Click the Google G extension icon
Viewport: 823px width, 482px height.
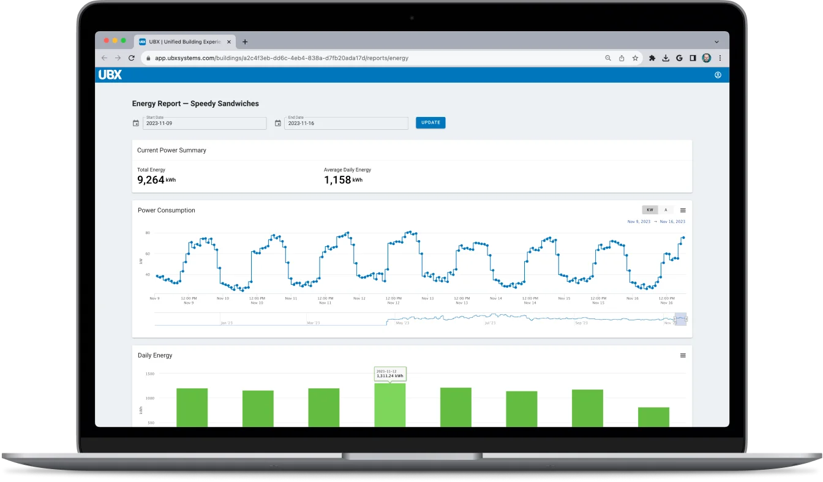click(x=679, y=58)
